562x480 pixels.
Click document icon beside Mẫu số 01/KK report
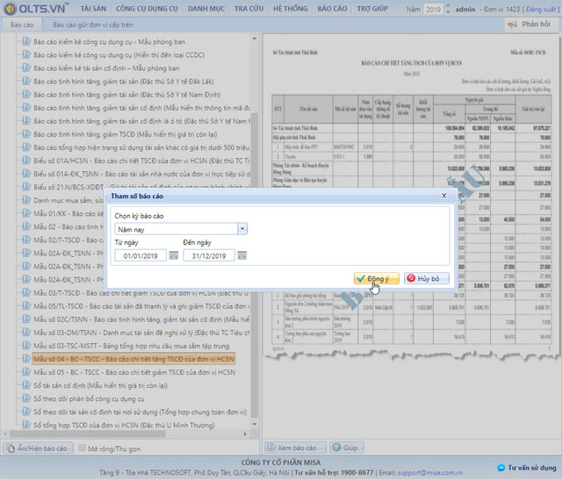pos(26,213)
